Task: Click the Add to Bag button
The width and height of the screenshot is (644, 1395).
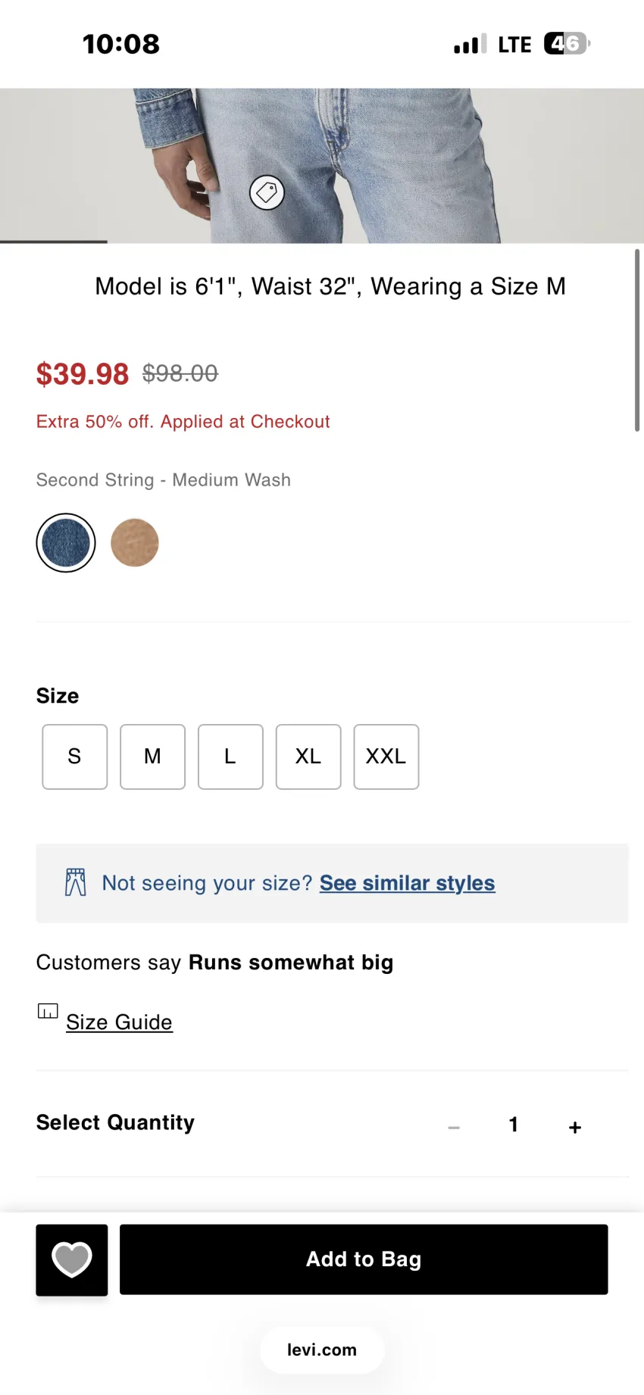Action: (x=364, y=1259)
